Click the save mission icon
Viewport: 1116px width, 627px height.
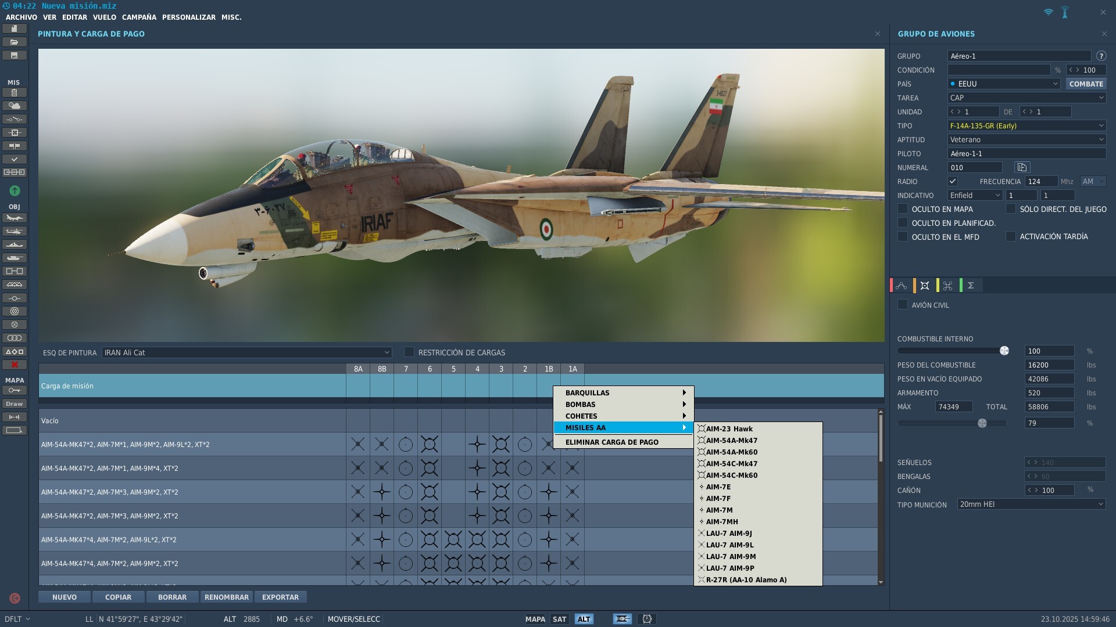[15, 56]
